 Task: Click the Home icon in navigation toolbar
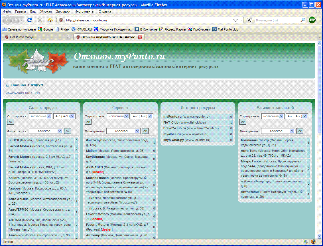50,20
